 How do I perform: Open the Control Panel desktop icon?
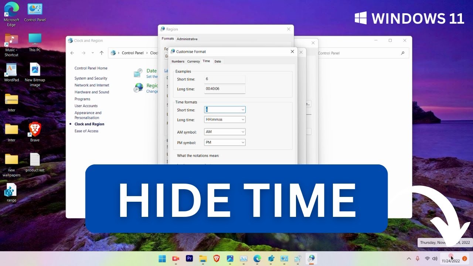coord(35,13)
